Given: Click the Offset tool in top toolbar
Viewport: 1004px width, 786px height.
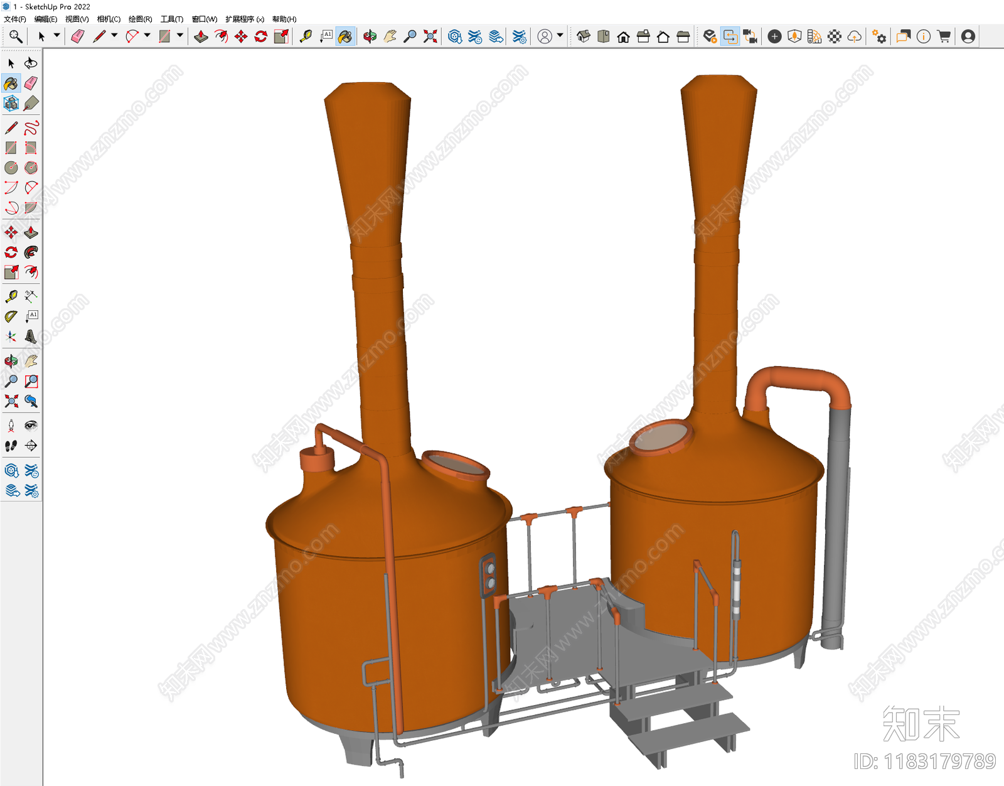Looking at the screenshot, I should coord(221,36).
